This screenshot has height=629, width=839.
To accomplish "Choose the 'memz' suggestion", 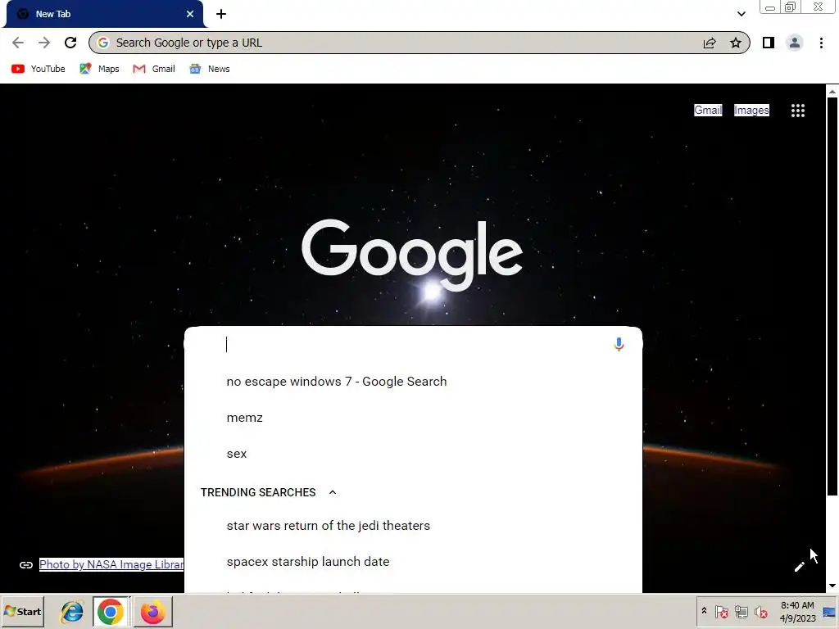I will (x=413, y=418).
